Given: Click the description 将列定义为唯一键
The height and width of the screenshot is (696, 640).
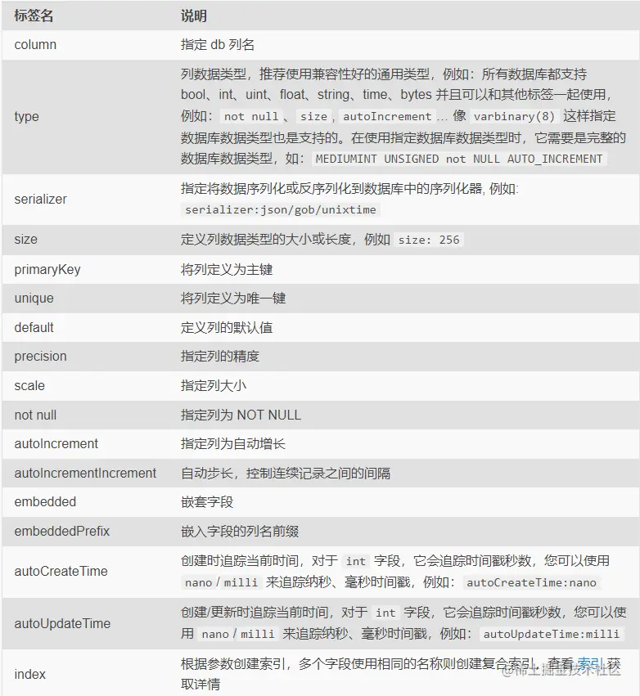Looking at the screenshot, I should tap(233, 298).
